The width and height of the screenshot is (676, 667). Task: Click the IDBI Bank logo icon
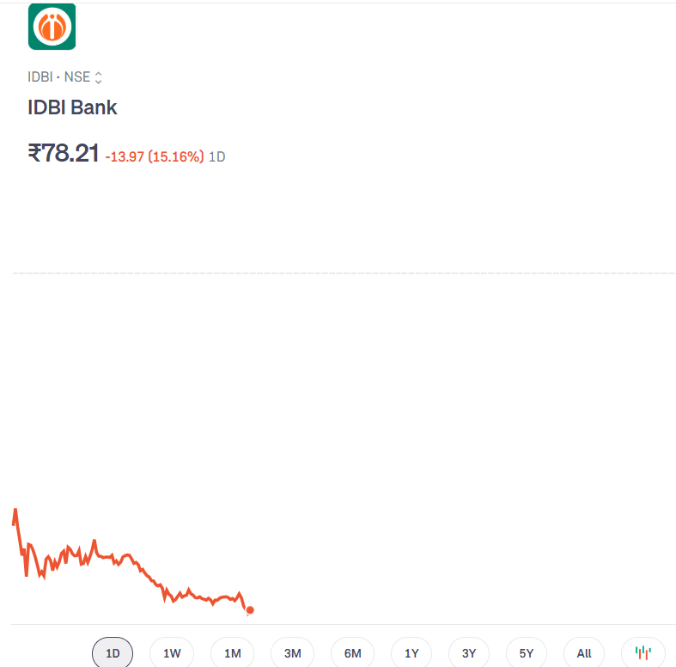click(x=52, y=27)
